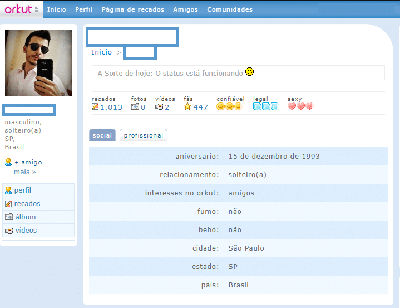Viewport: 400px width, 308px height.
Task: Select the social tab
Action: click(102, 135)
